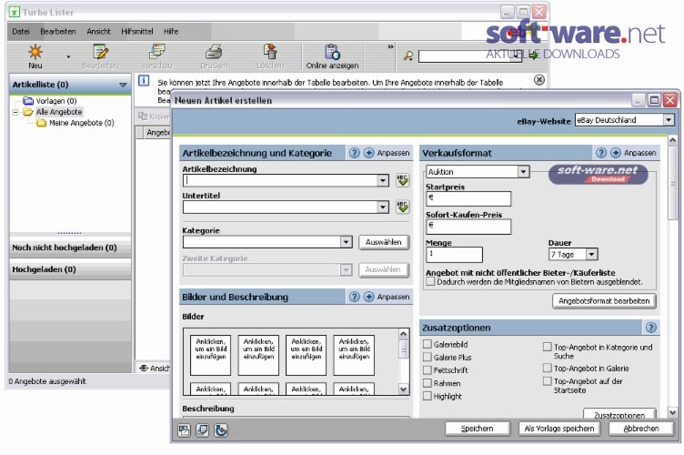Click the Neu sun icon in toolbar
This screenshot has height=455, width=684.
(35, 53)
